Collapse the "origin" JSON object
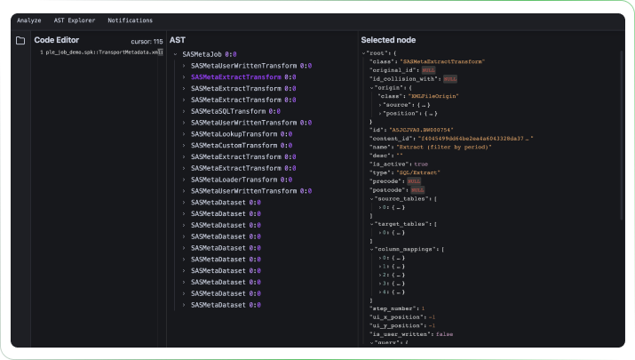Viewport: 635px width, 360px height. coord(371,88)
